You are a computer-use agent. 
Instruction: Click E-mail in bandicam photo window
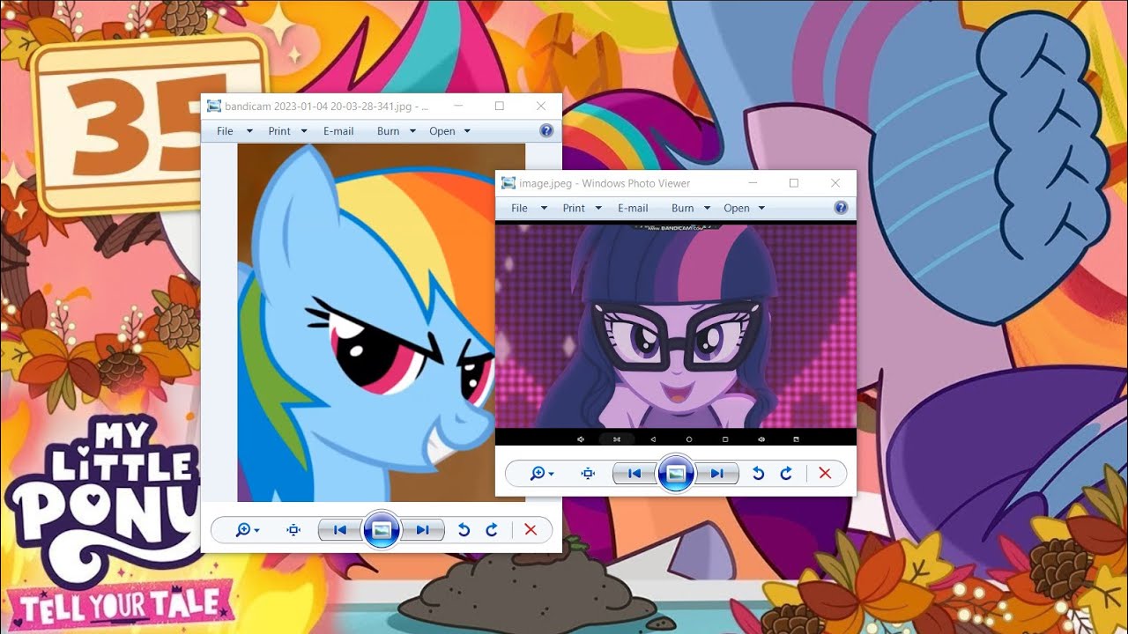338,131
